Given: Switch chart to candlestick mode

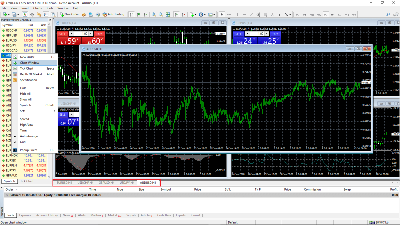Looking at the screenshot, I should pos(138,14).
